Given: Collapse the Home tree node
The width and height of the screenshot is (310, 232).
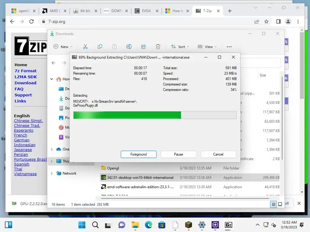Looking at the screenshot, I should 51,79.
